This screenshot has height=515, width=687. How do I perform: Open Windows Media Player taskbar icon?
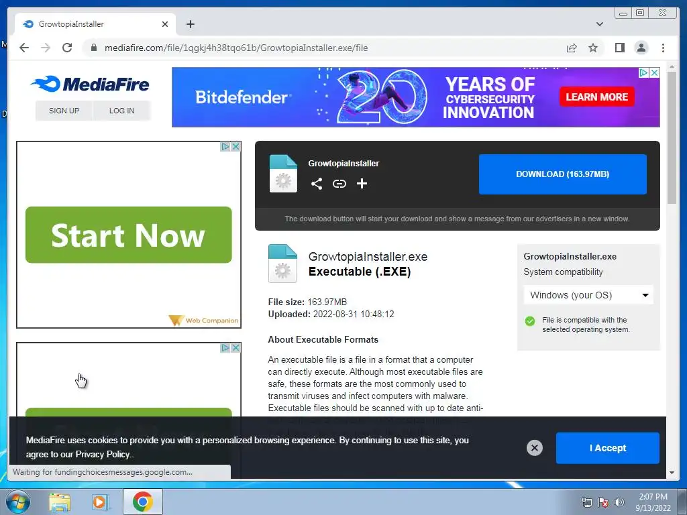tap(100, 502)
